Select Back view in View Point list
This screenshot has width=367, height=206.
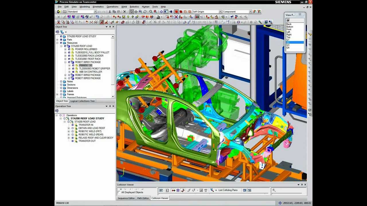point(289,24)
